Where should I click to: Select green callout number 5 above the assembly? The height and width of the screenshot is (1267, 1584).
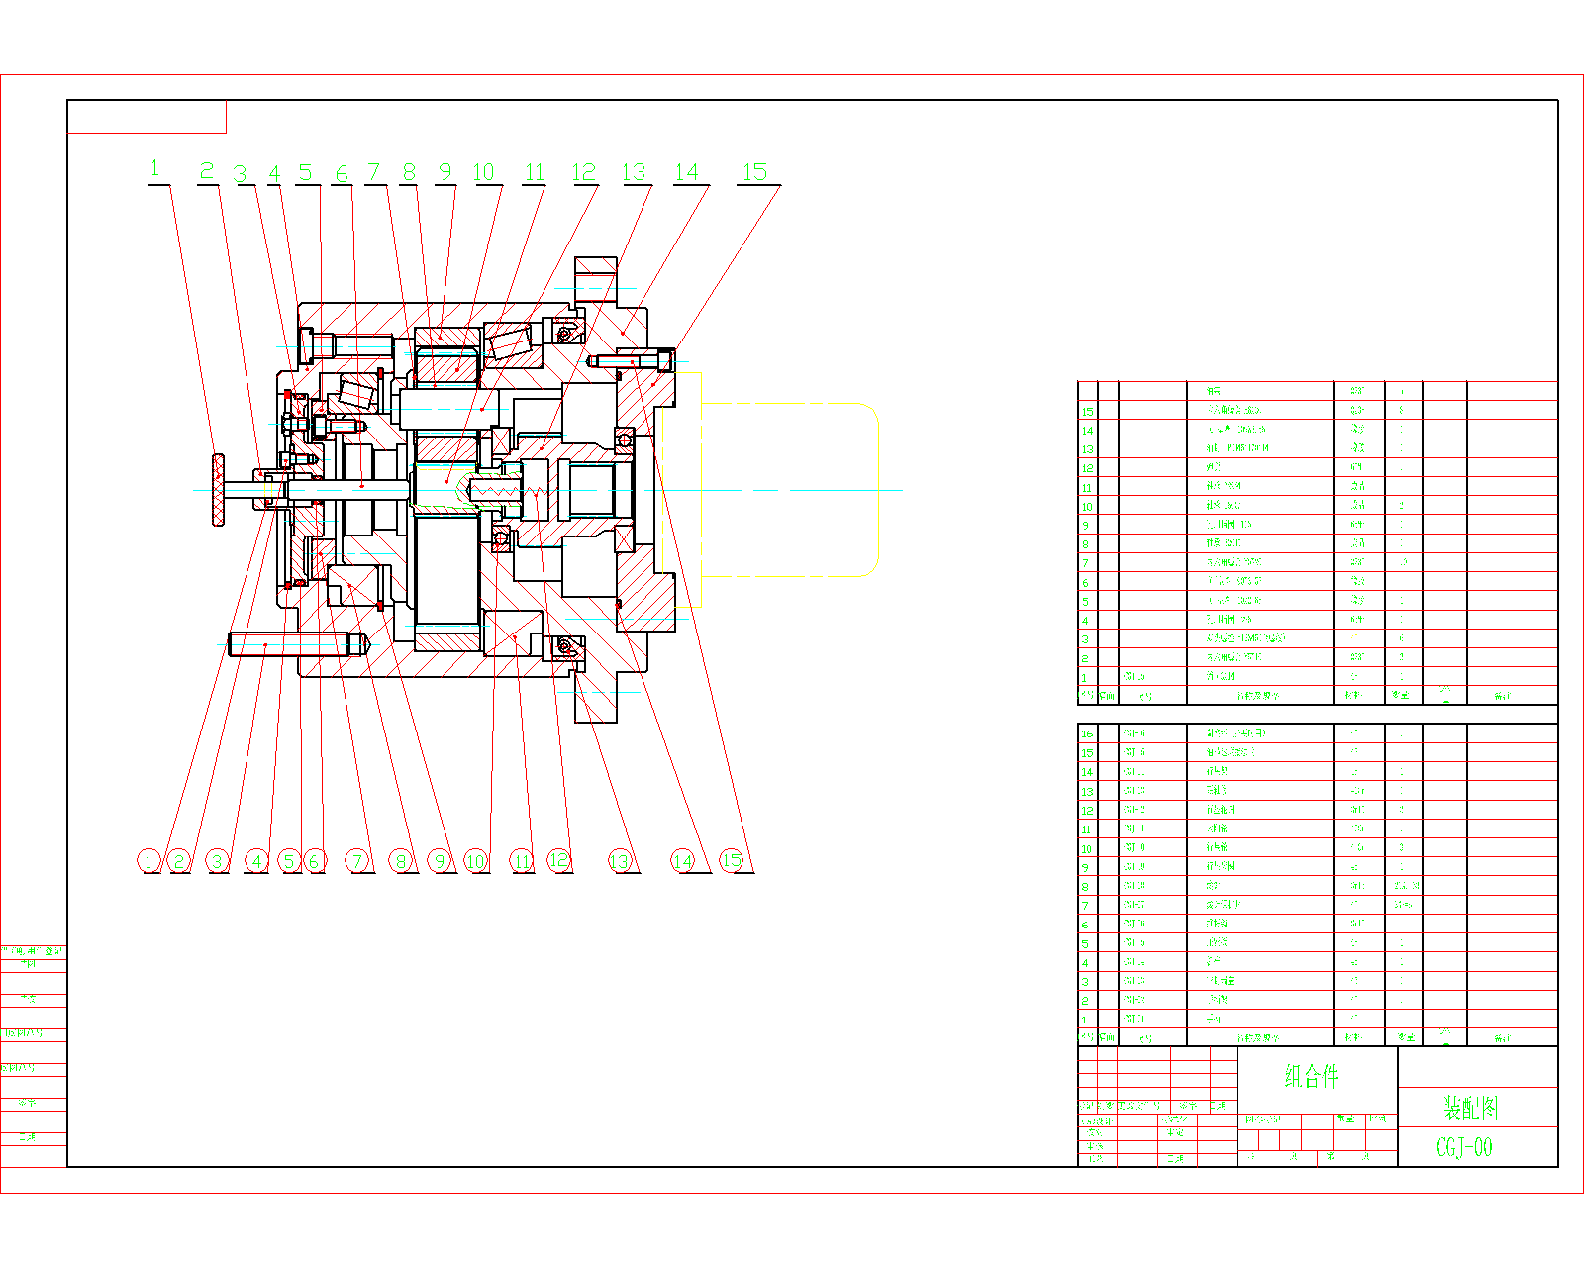[x=306, y=172]
